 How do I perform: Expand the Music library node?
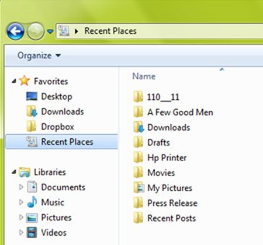21,202
